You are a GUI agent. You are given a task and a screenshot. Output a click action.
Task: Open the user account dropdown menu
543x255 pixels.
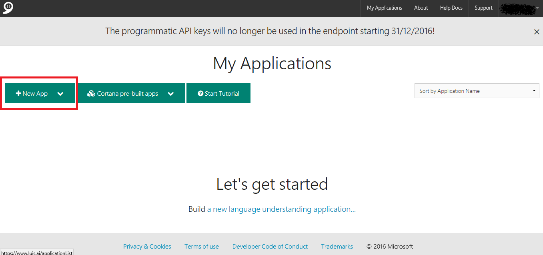tap(521, 8)
